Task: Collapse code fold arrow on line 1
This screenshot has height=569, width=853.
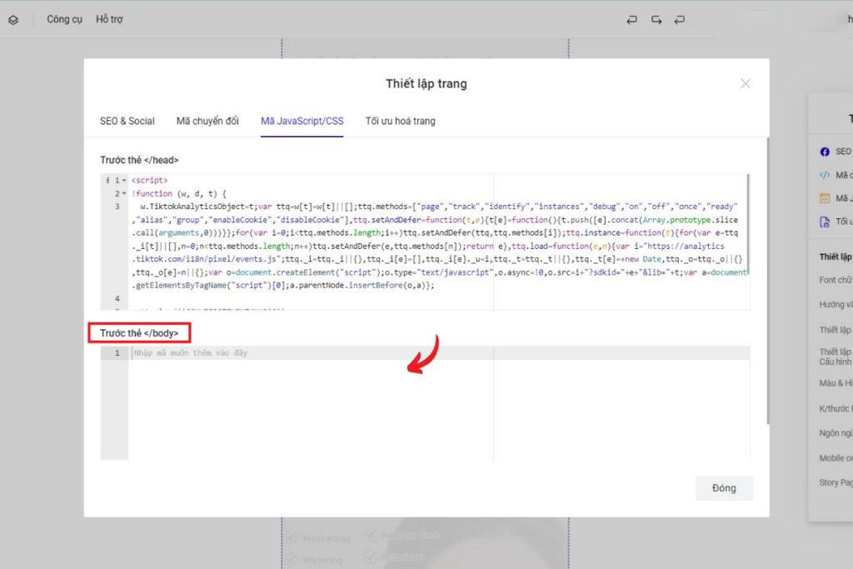Action: tap(124, 180)
